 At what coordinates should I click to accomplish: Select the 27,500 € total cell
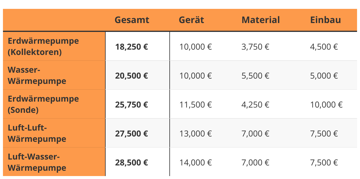(132, 134)
